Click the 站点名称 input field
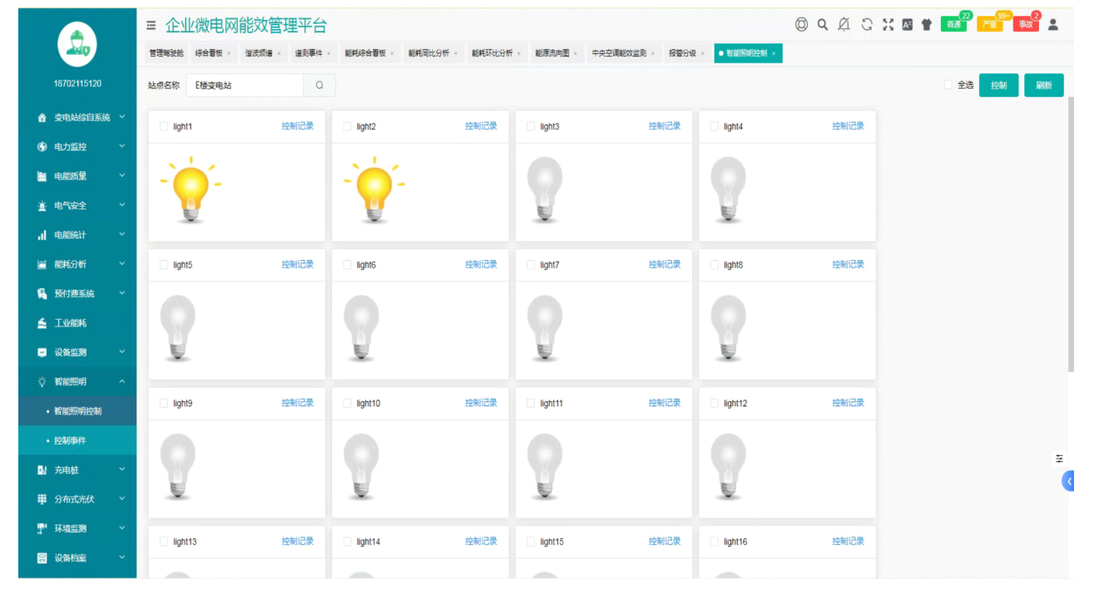The image size is (1094, 589). click(245, 85)
